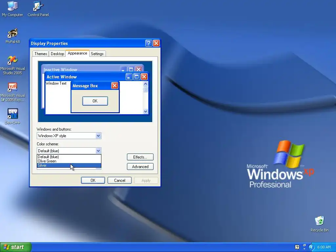The image size is (336, 252).
Task: Click the Window Text preview label
Action: 56,83
